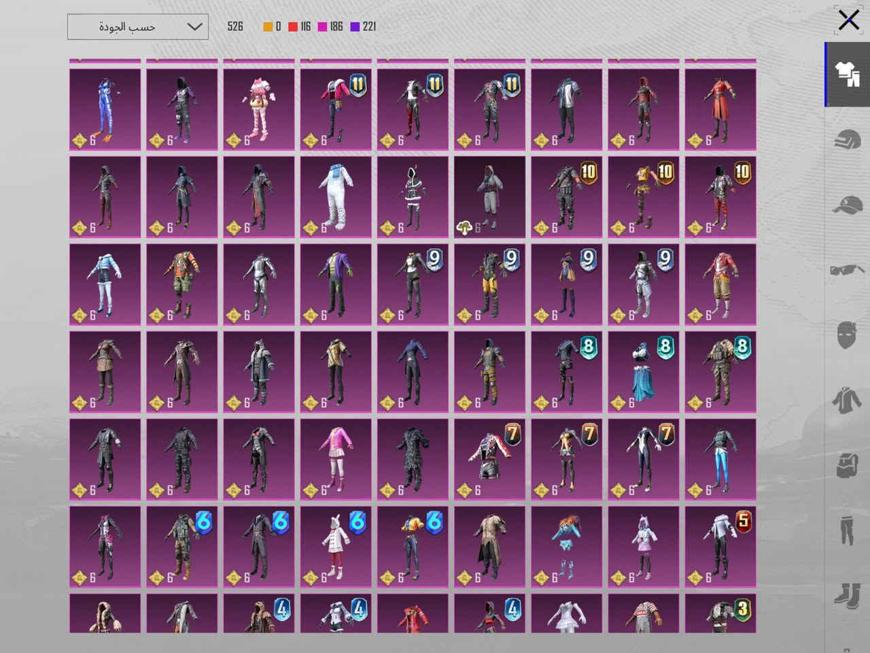Select the red and white jacket, badge 7
This screenshot has width=870, height=653.
(x=490, y=459)
